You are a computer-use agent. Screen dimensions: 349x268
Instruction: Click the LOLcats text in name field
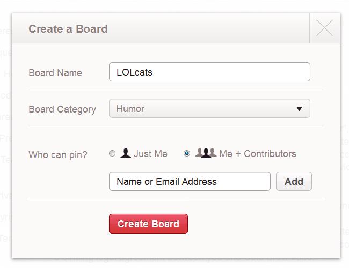click(x=134, y=72)
